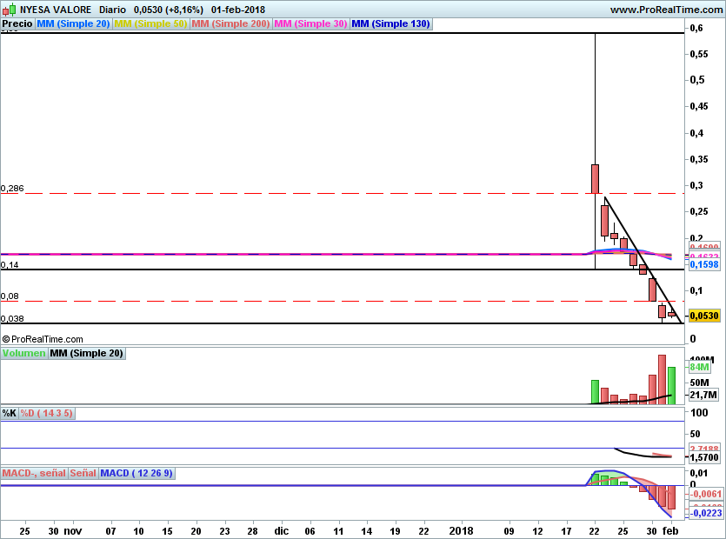
Task: Click the blue 0,1598 moving average tag
Action: point(703,264)
